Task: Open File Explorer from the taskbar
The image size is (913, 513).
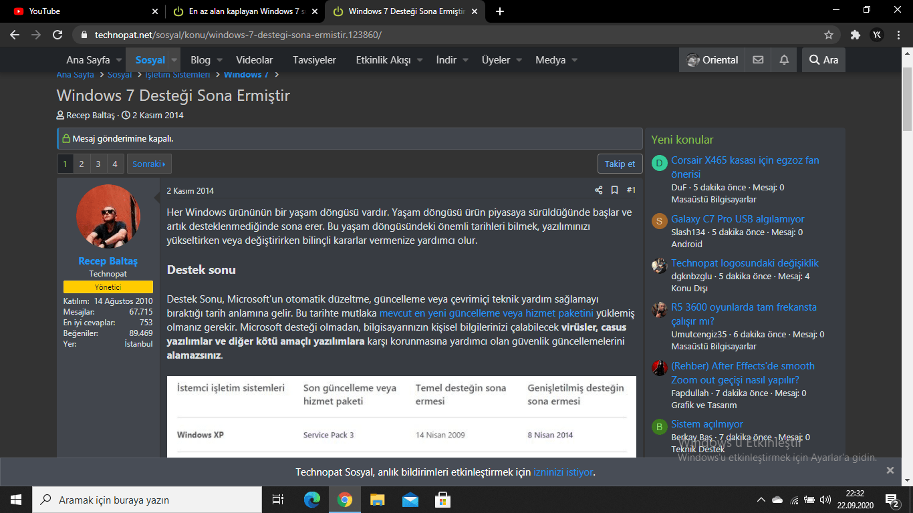Action: coord(377,500)
